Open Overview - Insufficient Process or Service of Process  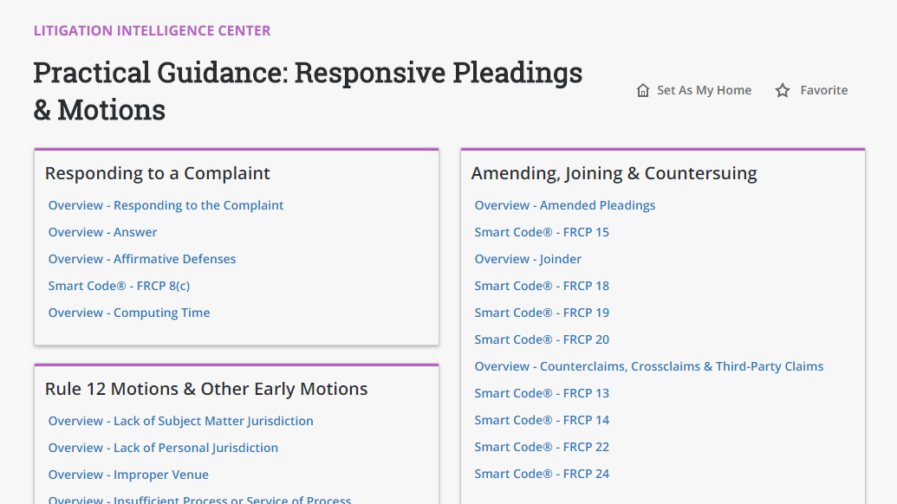199,500
